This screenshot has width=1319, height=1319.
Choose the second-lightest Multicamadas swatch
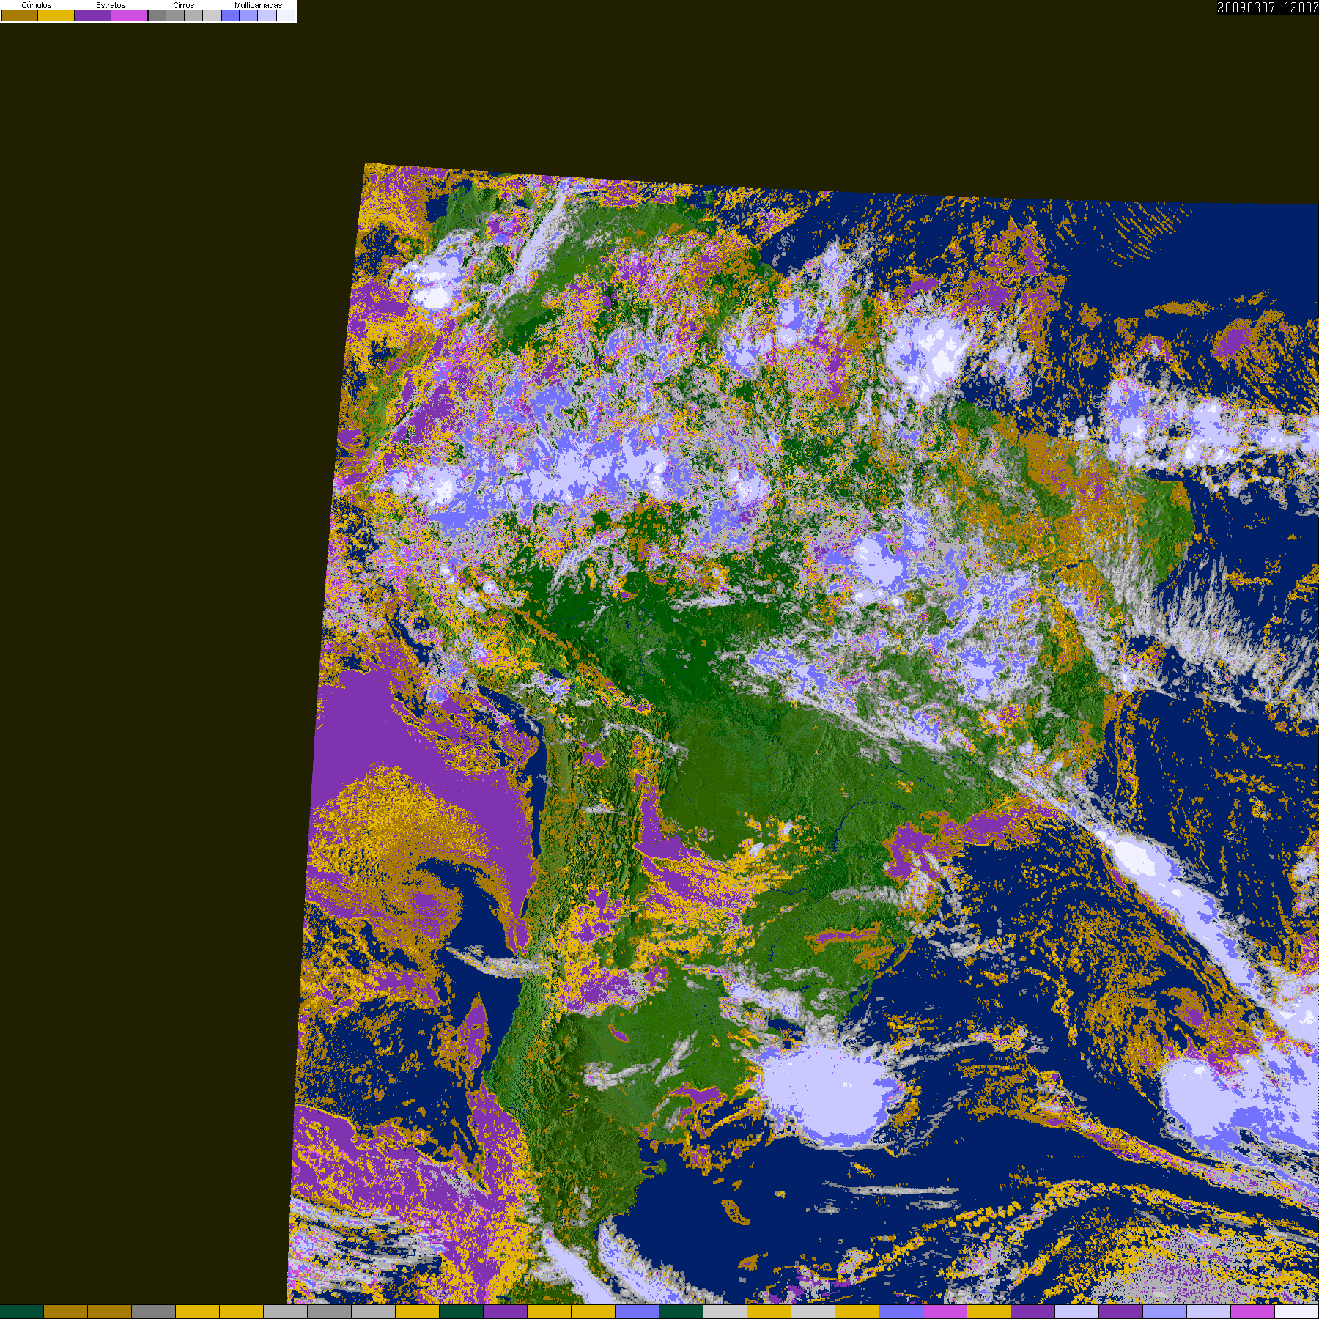(x=267, y=15)
